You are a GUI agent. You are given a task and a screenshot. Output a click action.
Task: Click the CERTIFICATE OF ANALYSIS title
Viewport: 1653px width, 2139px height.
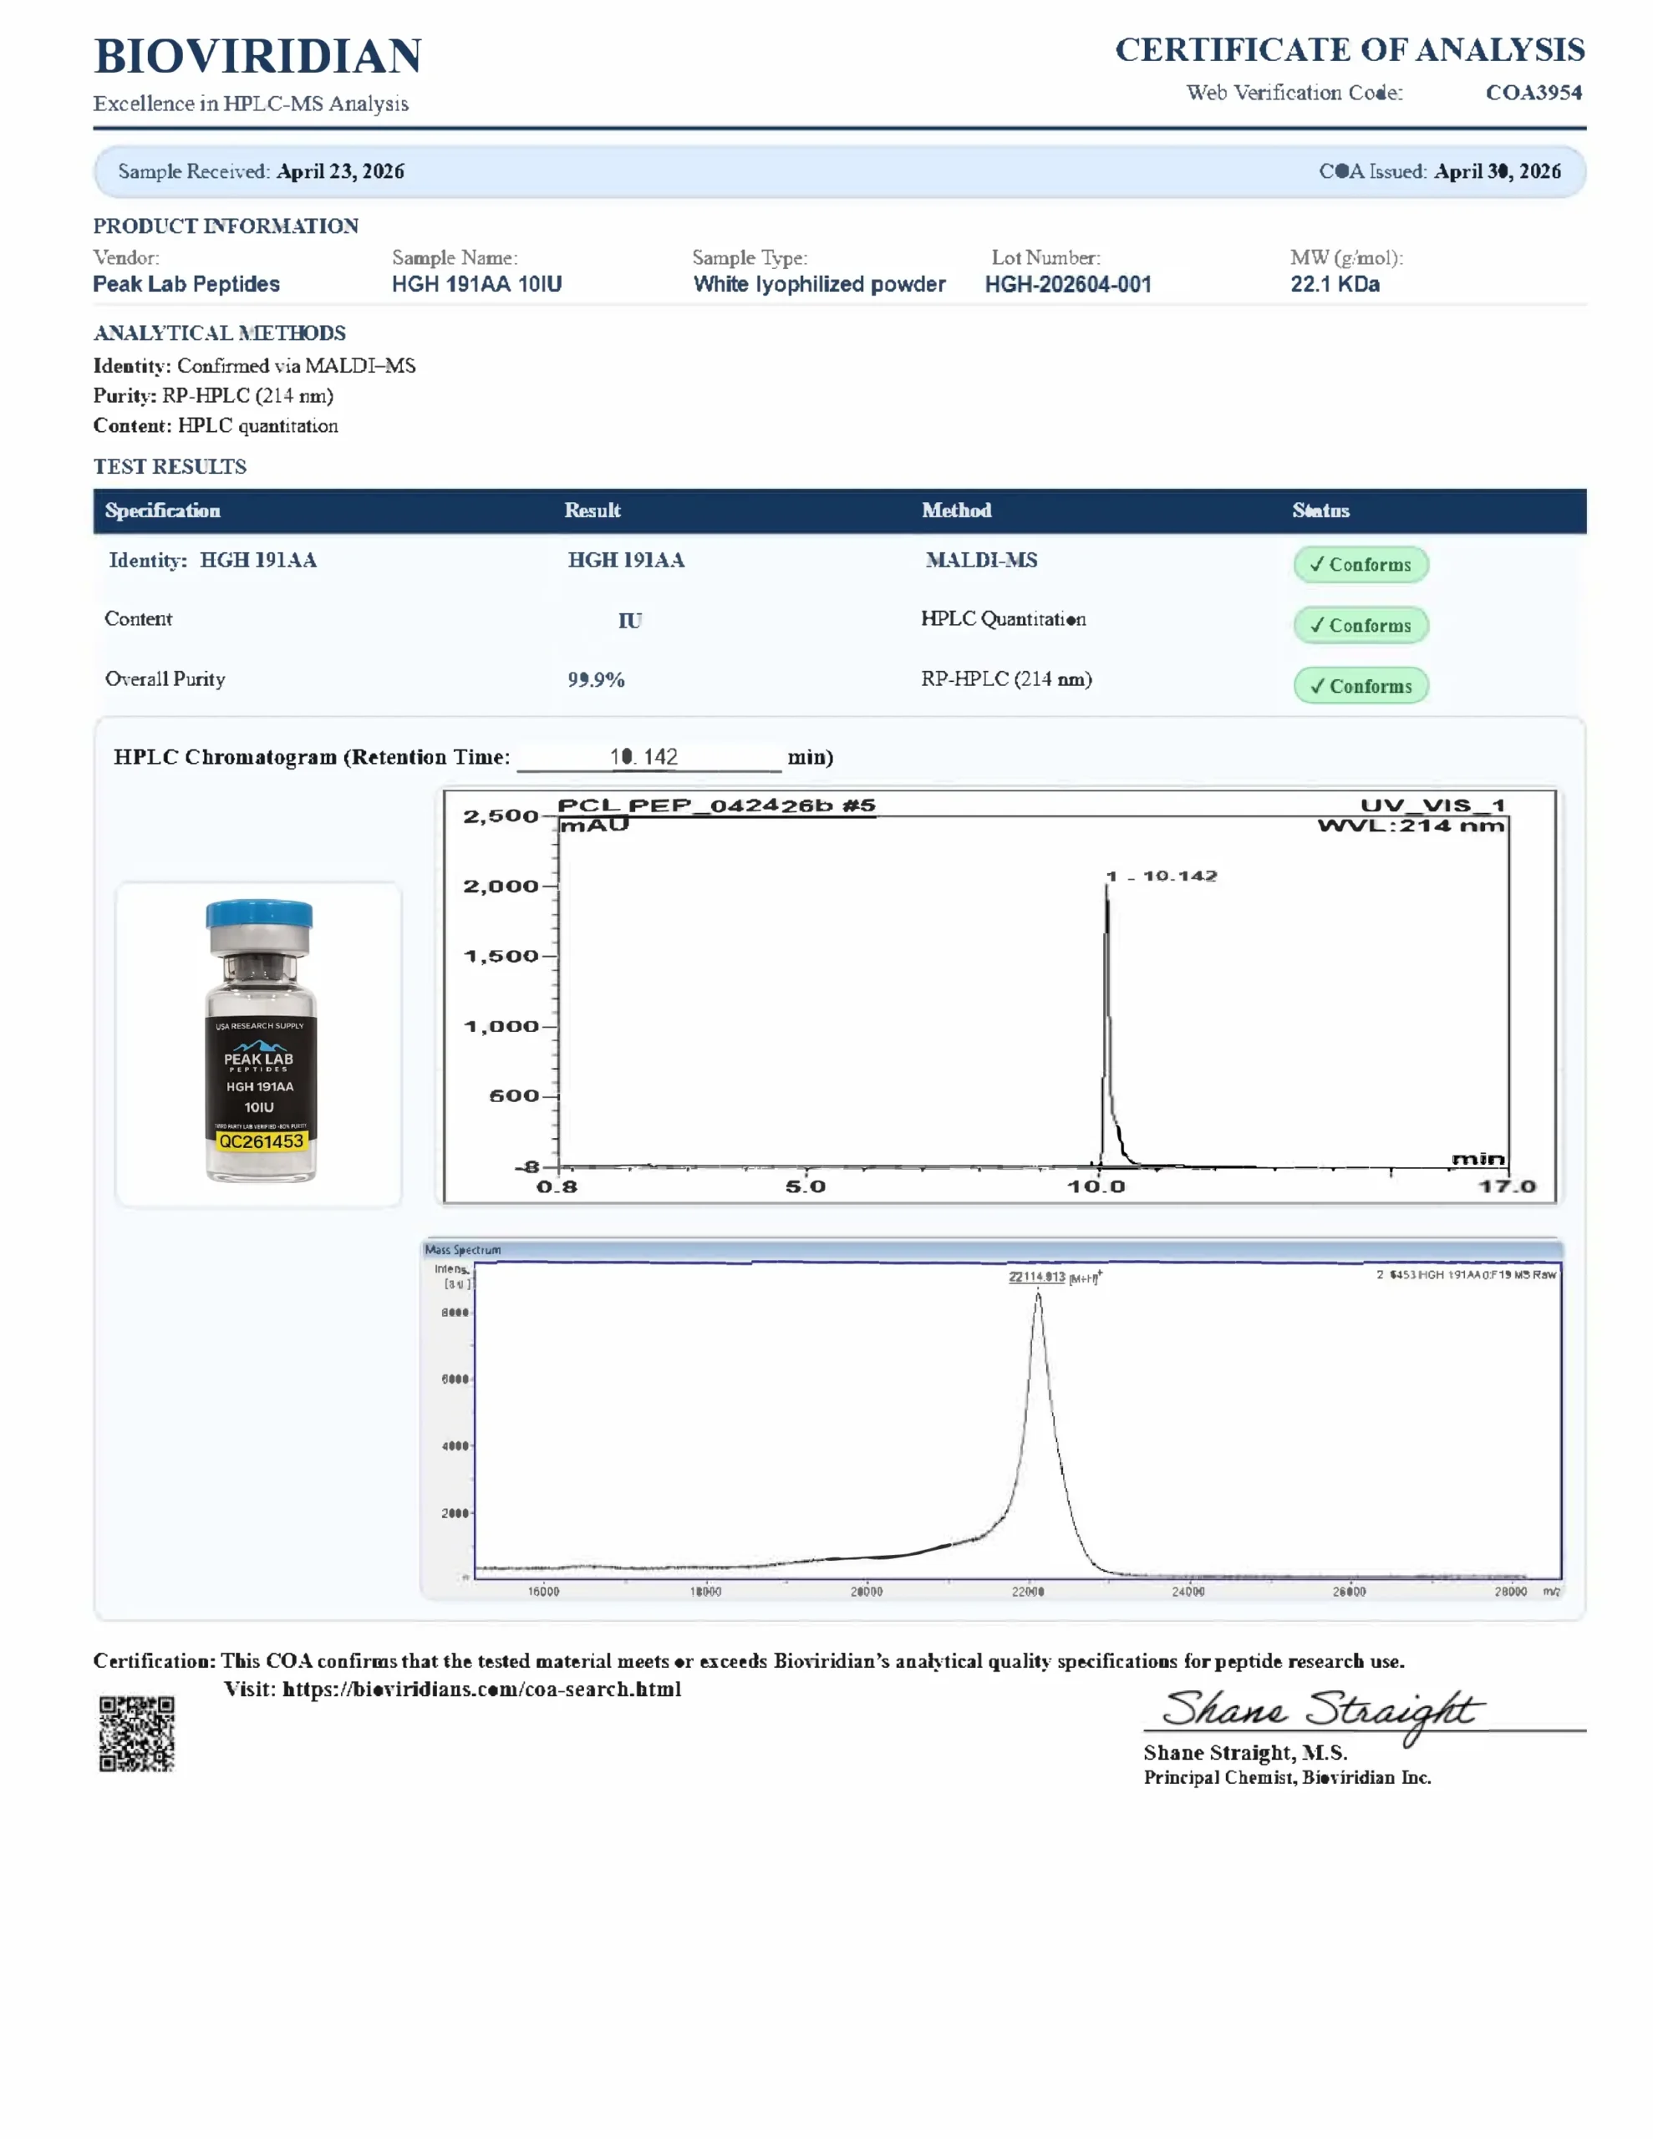pos(1350,50)
